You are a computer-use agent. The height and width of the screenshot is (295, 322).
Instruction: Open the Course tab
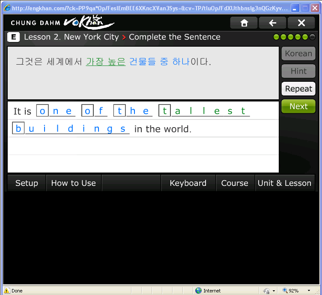pos(235,183)
